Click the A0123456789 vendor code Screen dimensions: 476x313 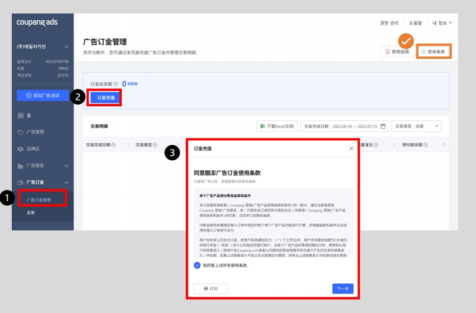click(x=57, y=61)
